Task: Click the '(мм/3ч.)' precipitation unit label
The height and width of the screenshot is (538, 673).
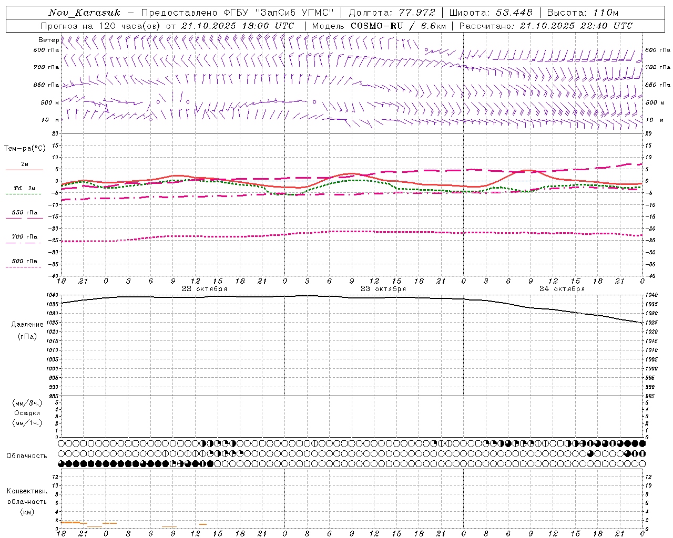Action: (27, 403)
